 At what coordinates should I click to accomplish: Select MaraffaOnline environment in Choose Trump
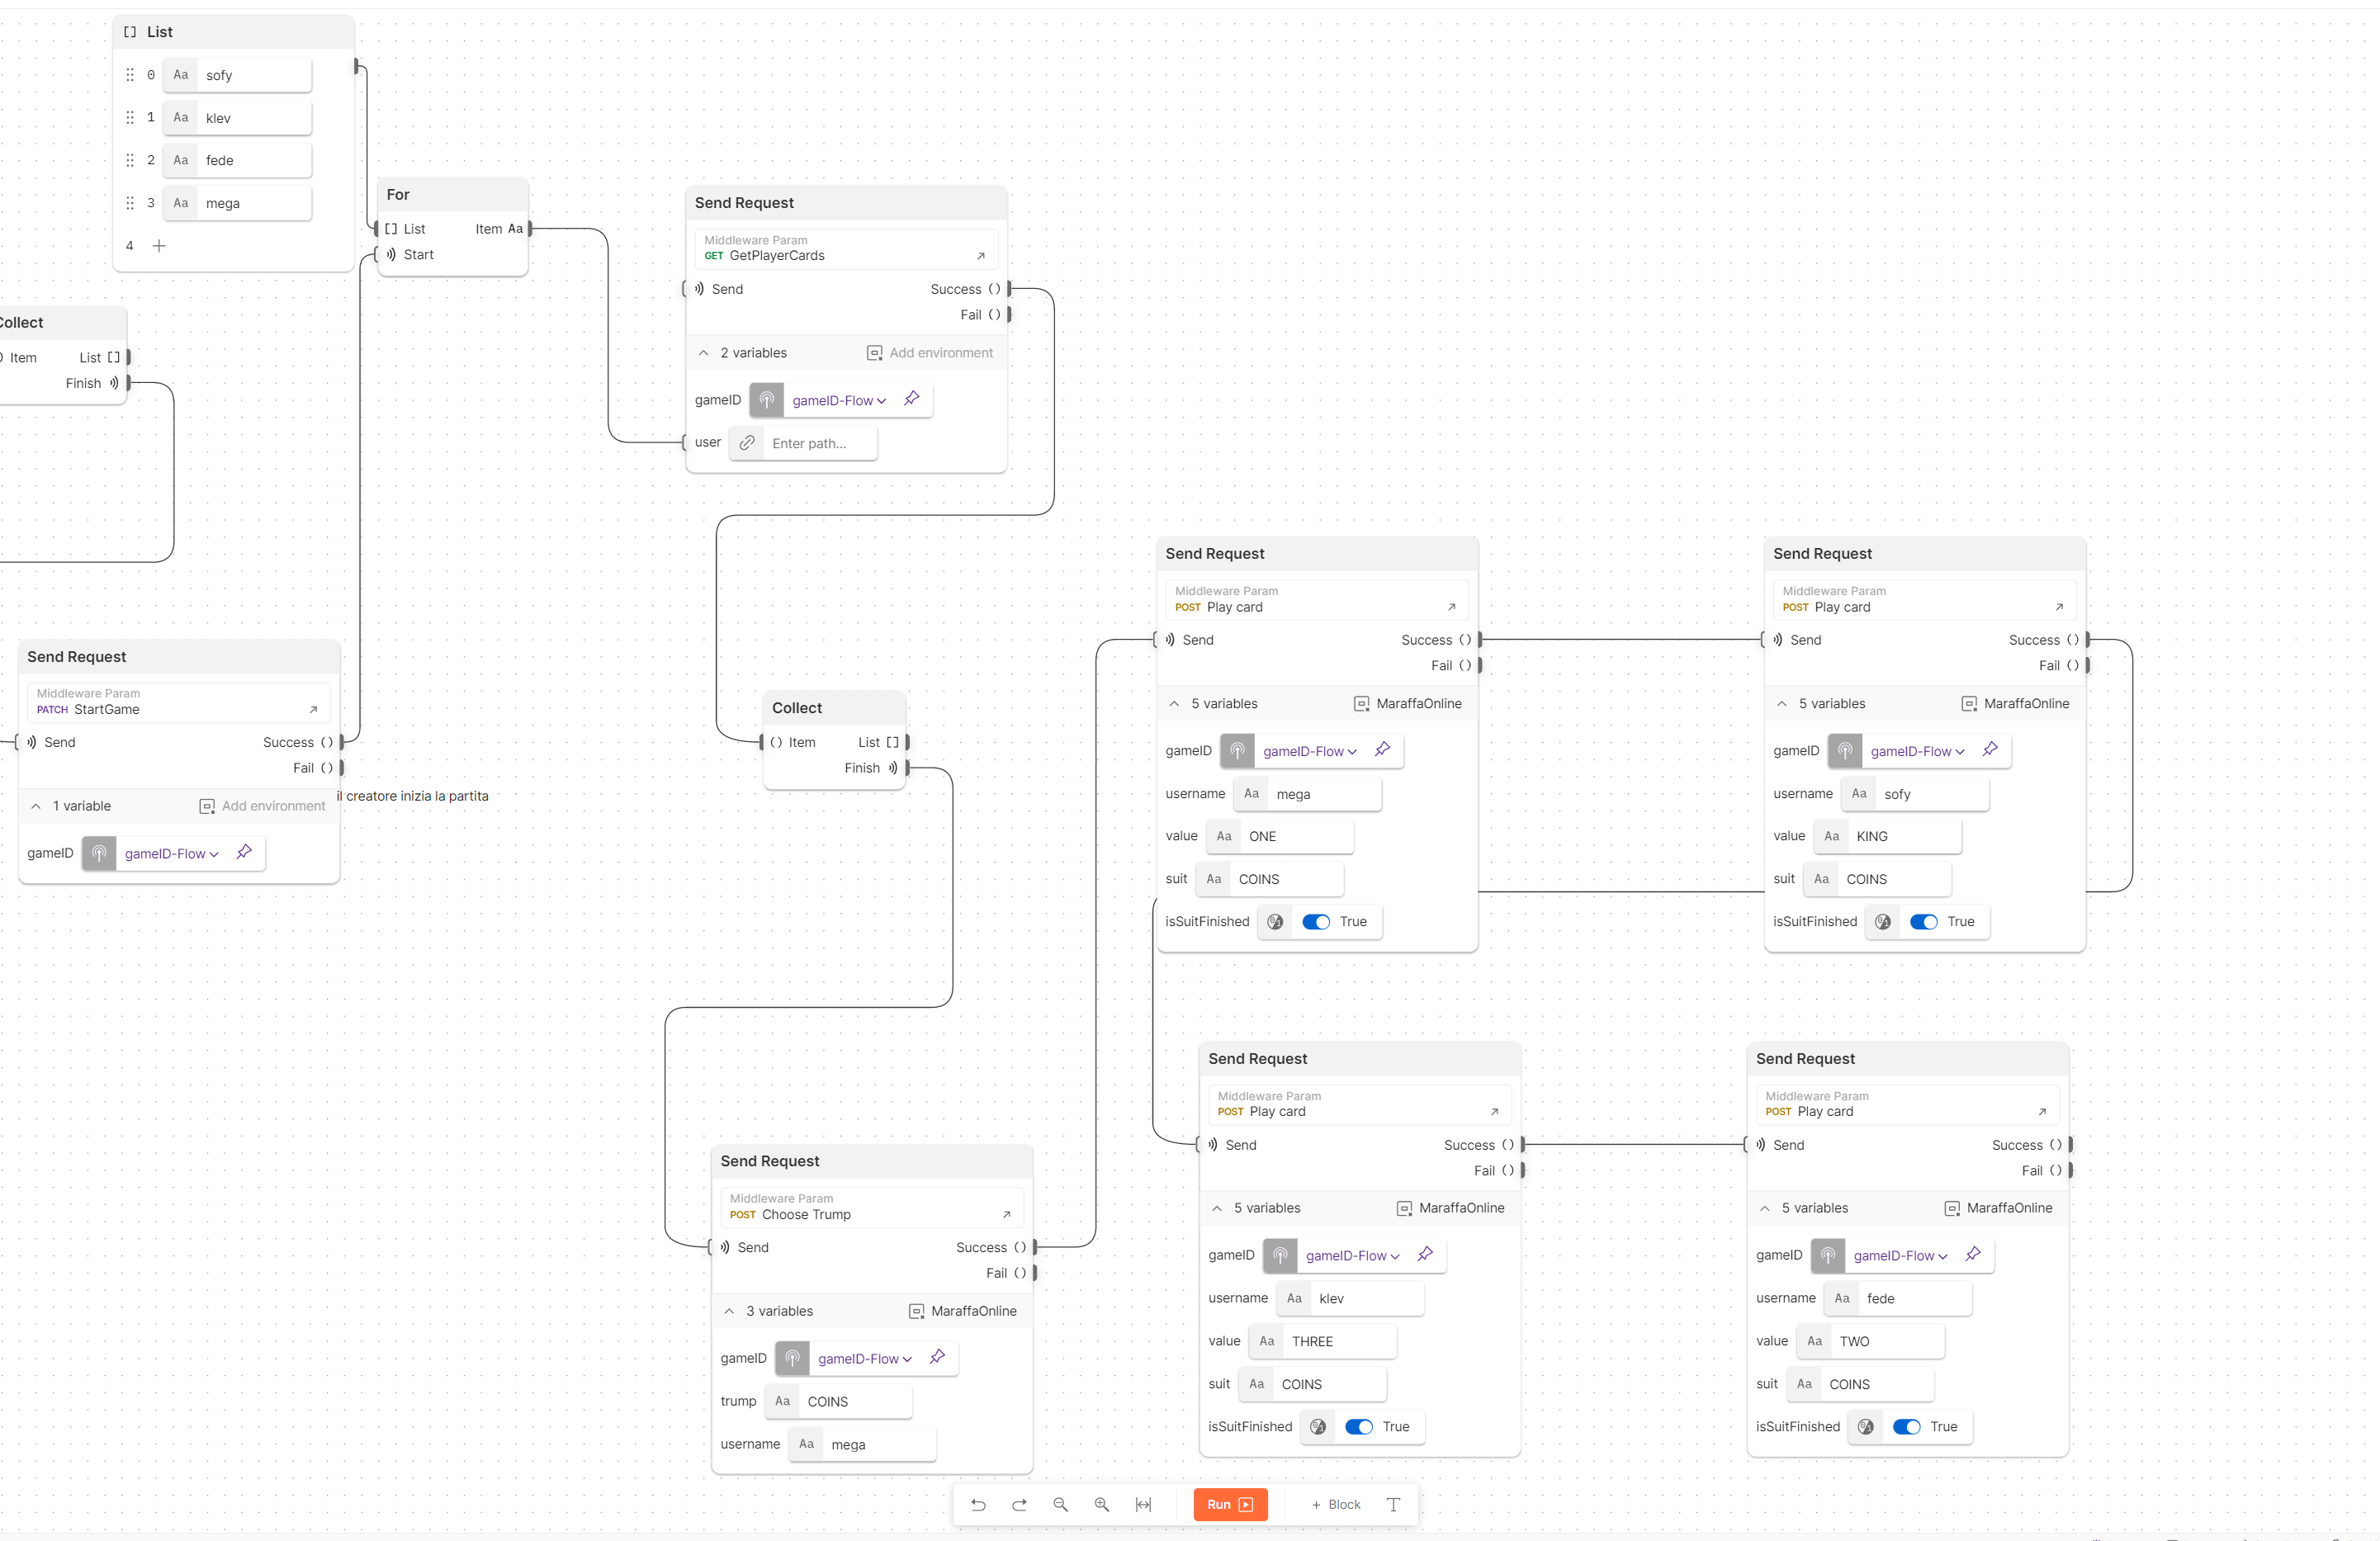962,1311
